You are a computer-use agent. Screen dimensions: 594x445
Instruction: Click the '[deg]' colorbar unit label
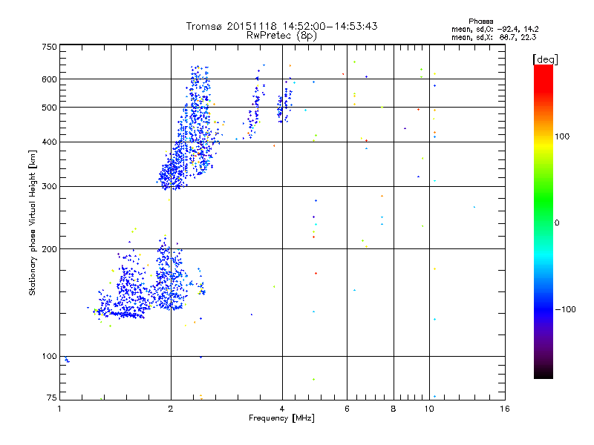[545, 59]
